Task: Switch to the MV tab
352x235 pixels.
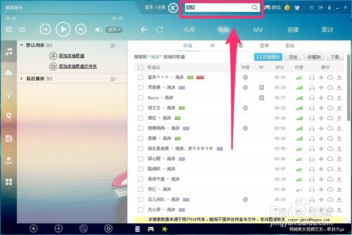Action: point(258,30)
